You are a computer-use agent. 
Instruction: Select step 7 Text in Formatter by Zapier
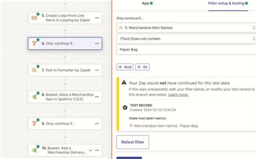[65, 70]
